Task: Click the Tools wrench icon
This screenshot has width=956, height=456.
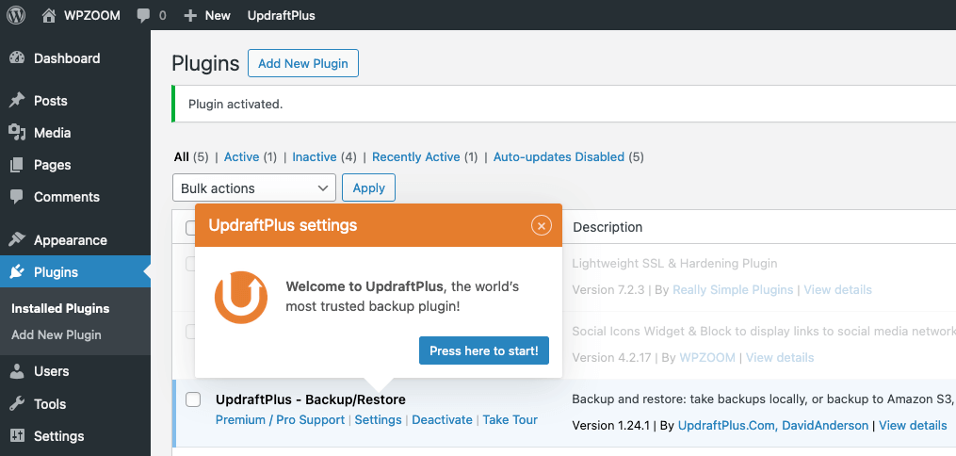Action: (17, 403)
